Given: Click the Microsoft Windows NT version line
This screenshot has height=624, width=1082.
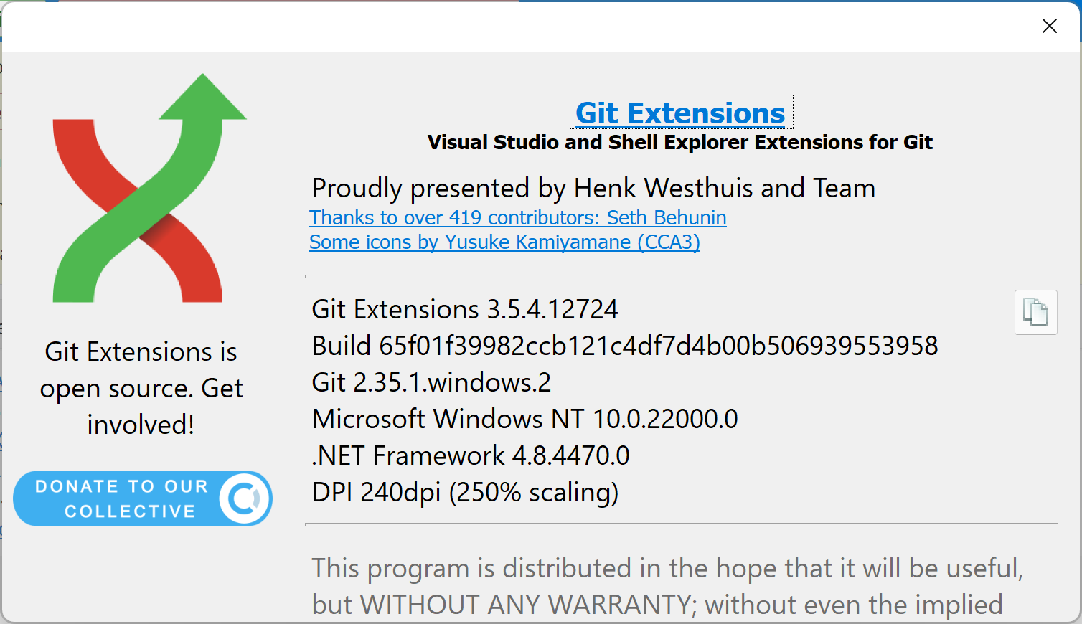Looking at the screenshot, I should tap(524, 419).
